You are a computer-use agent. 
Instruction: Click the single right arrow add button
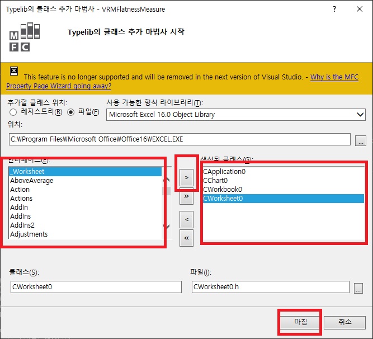186,177
